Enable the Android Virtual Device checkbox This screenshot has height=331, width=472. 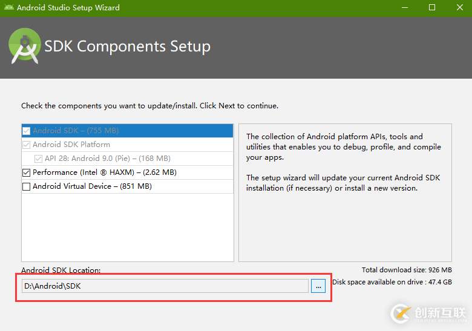(x=27, y=186)
